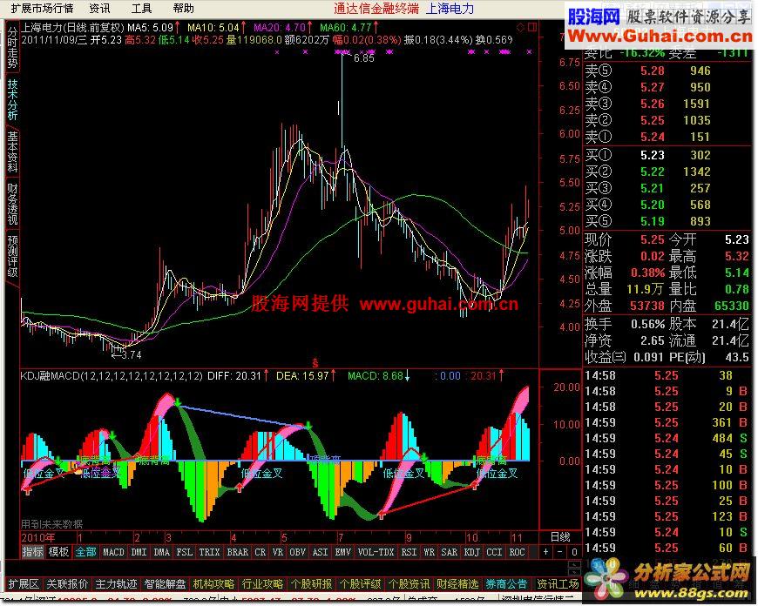
Task: Apply the ROC indicator
Action: click(517, 552)
